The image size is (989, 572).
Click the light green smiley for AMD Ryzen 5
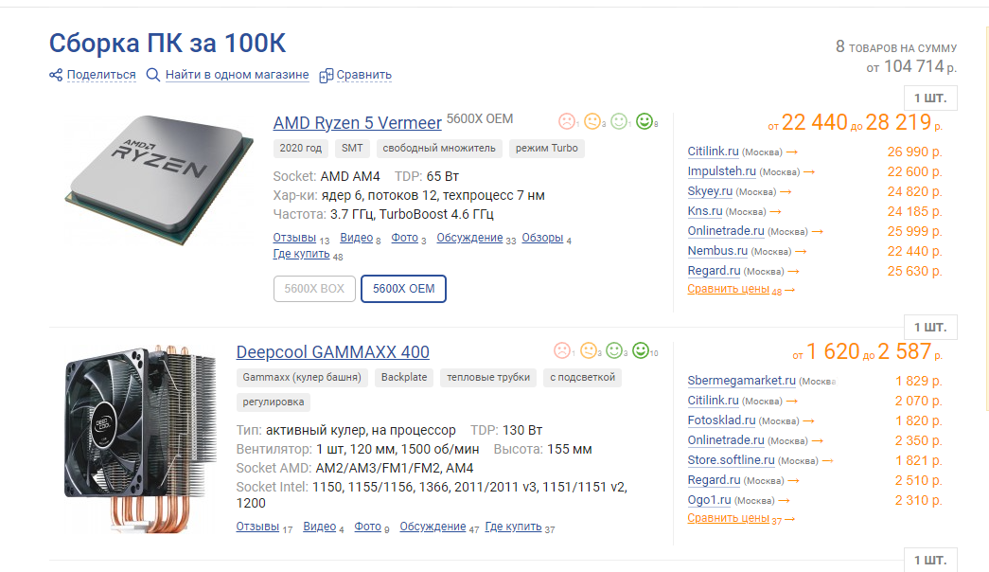coord(619,120)
